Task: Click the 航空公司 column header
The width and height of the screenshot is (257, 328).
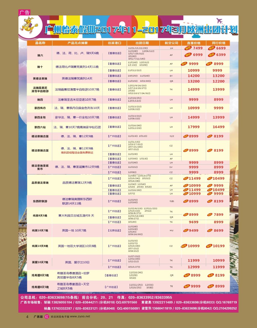Action: [x=171, y=43]
